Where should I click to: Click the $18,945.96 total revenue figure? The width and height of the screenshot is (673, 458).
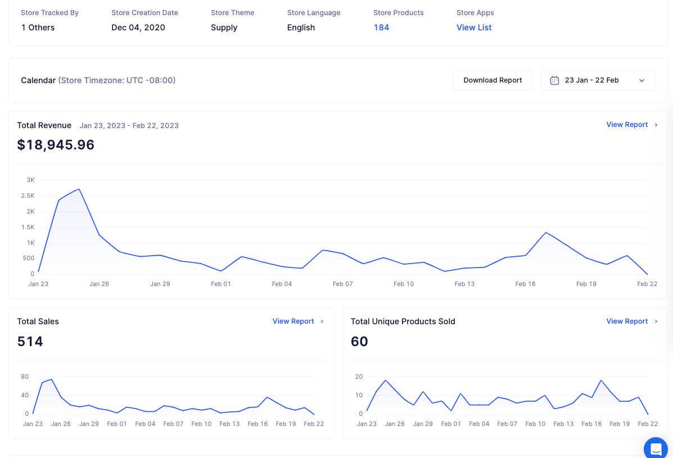[x=56, y=145]
